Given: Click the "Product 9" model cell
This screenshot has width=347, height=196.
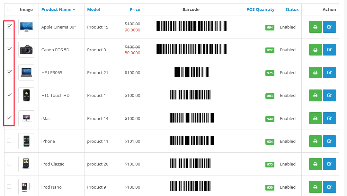Looking at the screenshot, I should pyautogui.click(x=96, y=187).
